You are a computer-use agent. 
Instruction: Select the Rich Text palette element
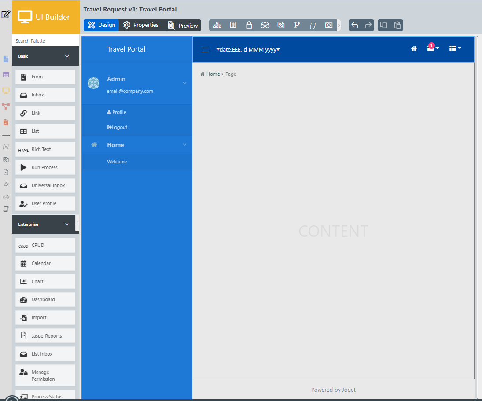coord(45,149)
